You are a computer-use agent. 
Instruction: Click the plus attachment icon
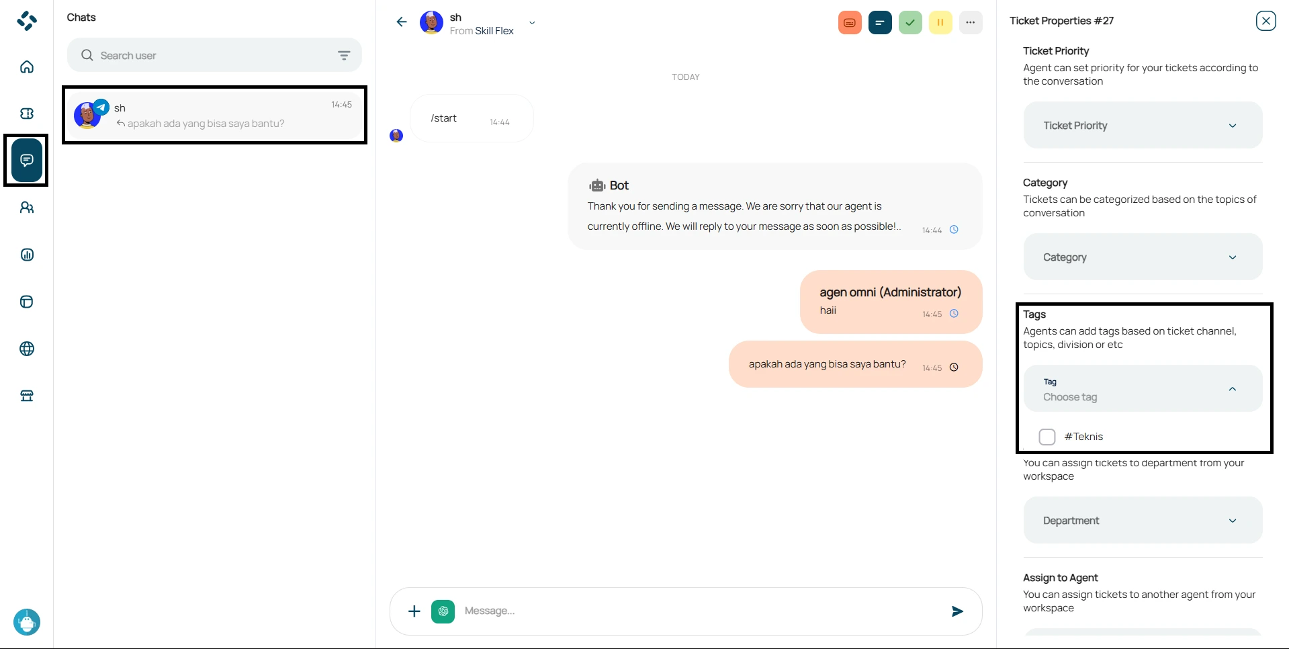tap(414, 611)
